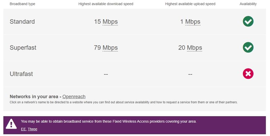Follow the EE provider link
The width and height of the screenshot is (270, 136).
[23, 129]
